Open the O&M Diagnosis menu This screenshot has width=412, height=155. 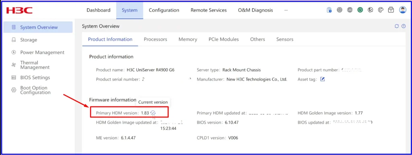pyautogui.click(x=255, y=10)
